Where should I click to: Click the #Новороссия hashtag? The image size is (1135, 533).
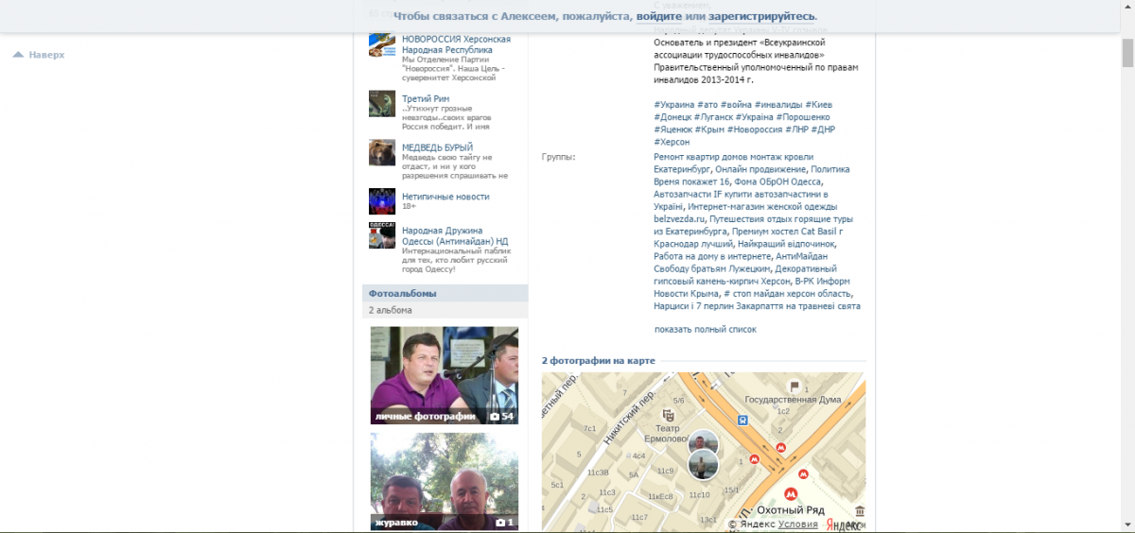pos(755,129)
